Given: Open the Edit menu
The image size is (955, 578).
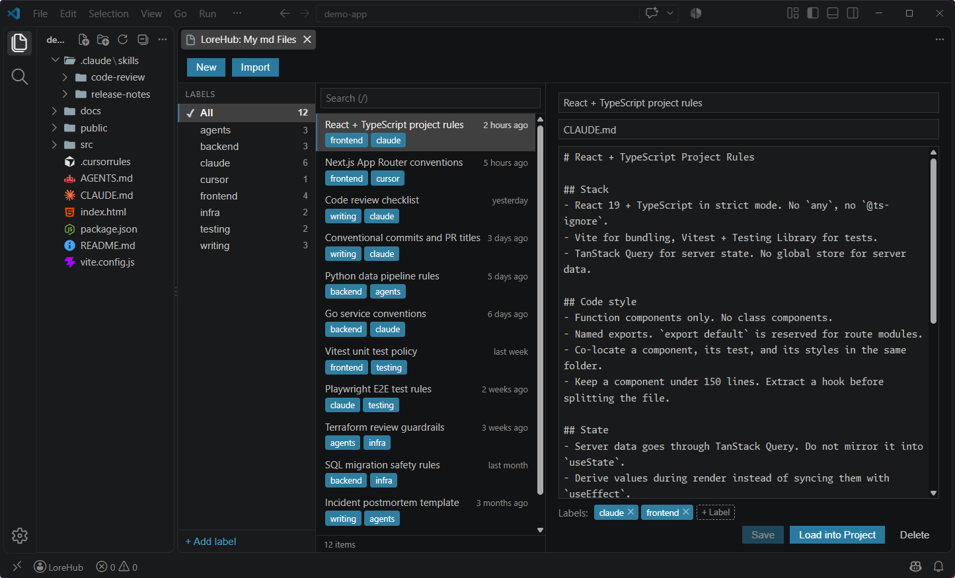Looking at the screenshot, I should click(x=68, y=13).
